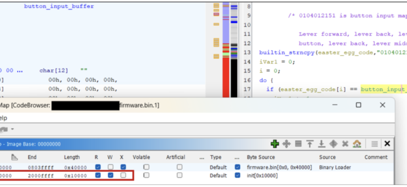
Task: Uncheck the R permission for the 0803ffff block
Action: click(98, 167)
